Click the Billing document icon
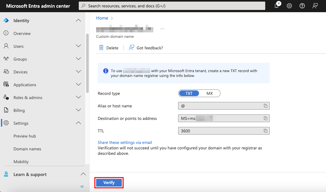The image size is (326, 192). pos(6,110)
